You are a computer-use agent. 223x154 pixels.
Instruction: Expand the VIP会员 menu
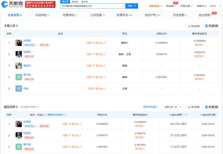coord(156,6)
